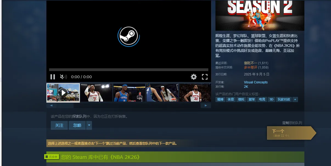
Task: Open video settings gear
Action: tap(194, 77)
